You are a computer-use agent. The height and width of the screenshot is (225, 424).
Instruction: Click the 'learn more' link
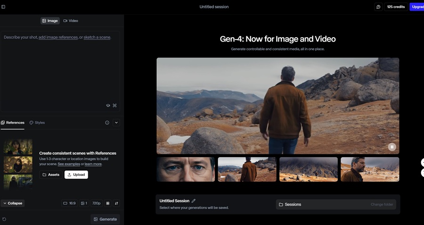[93, 164]
